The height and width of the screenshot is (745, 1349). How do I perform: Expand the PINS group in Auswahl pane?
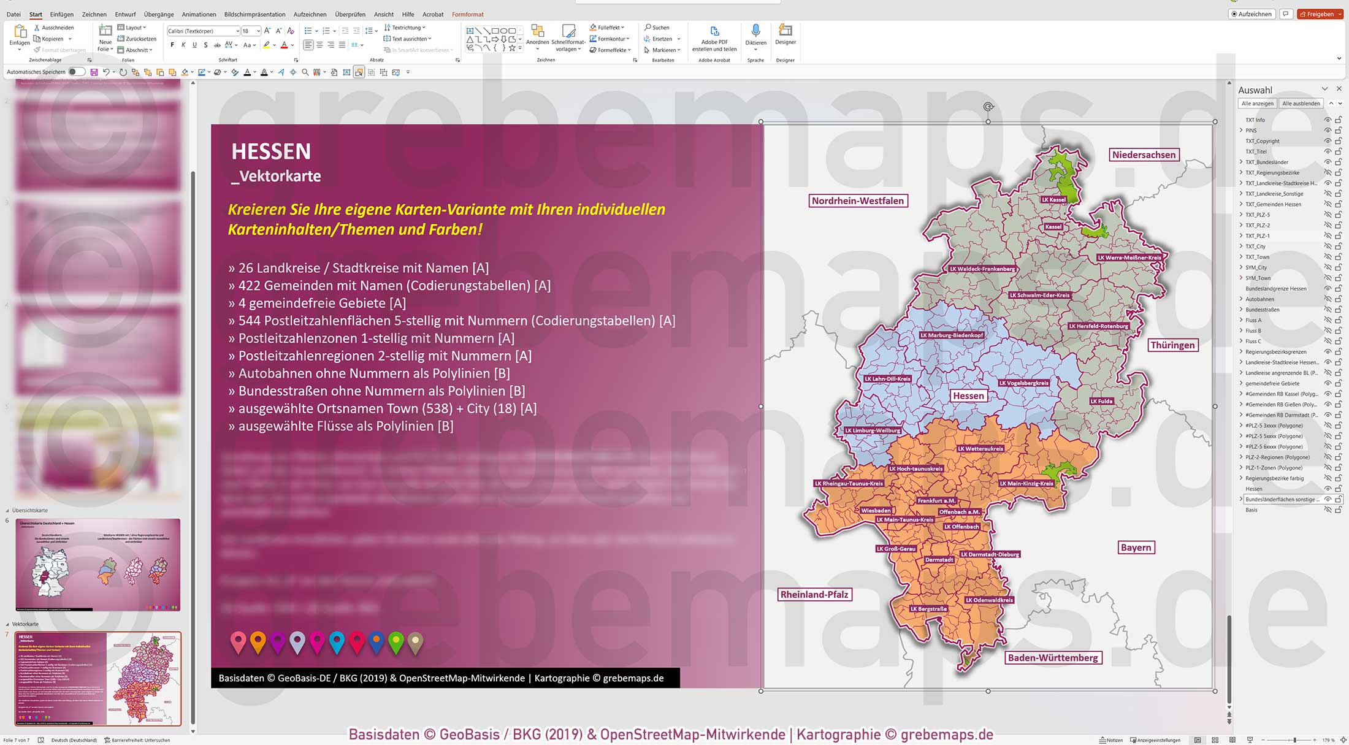click(1242, 131)
